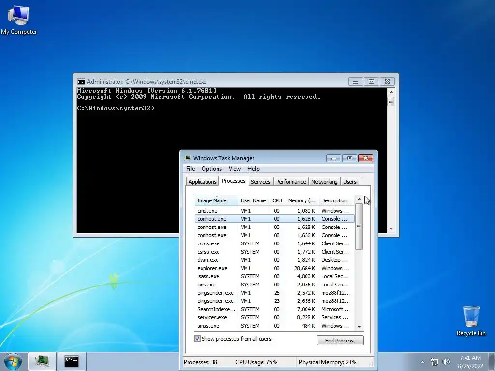Viewport: 495px width, 371px height.
Task: Sort by User Name column header
Action: (253, 200)
